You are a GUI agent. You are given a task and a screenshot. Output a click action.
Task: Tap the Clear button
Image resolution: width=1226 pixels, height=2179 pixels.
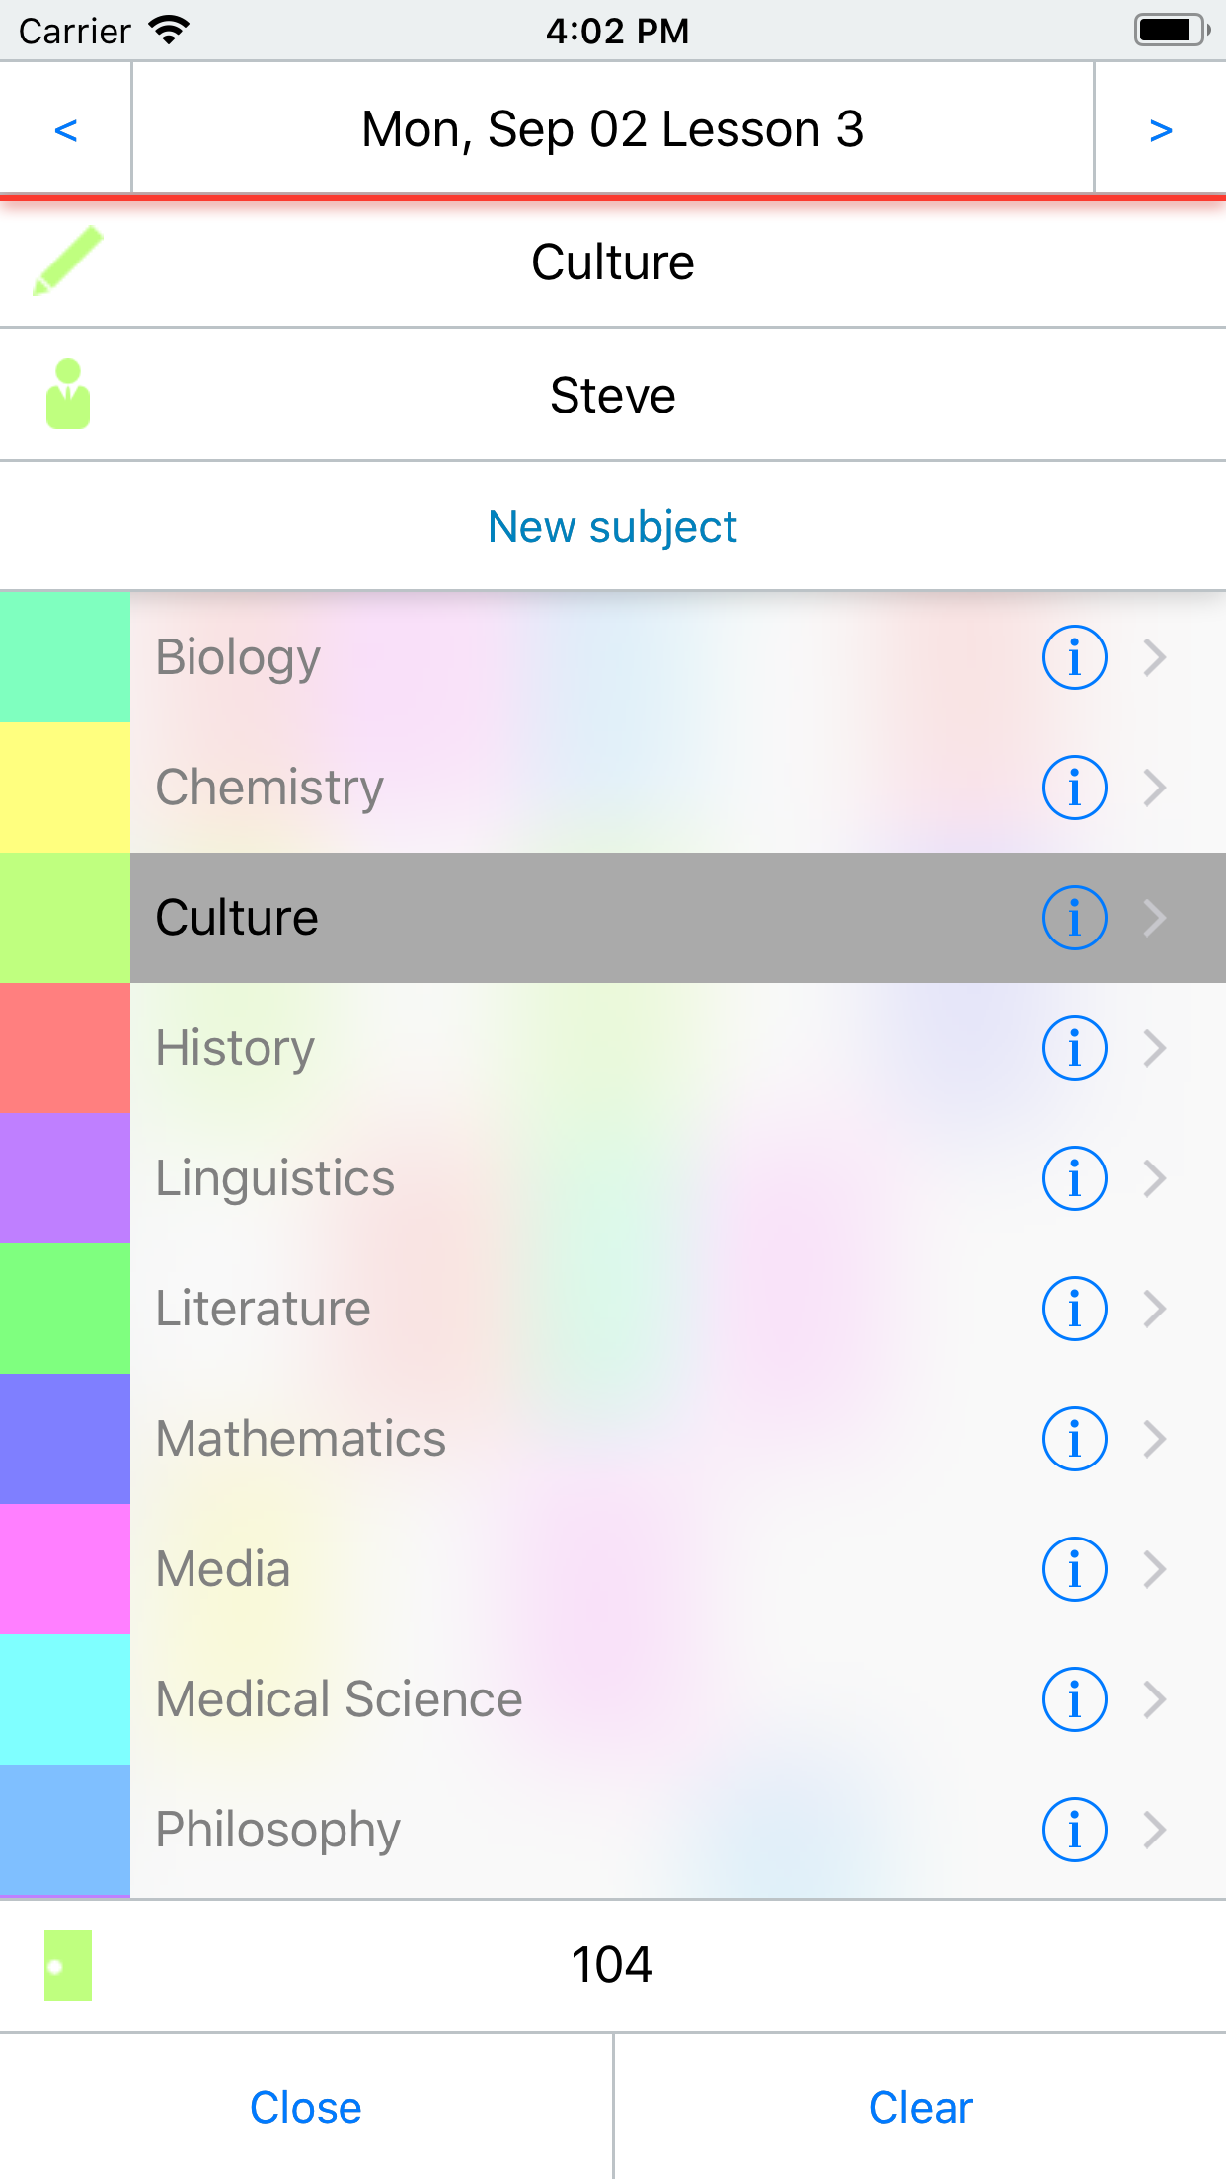(920, 2107)
